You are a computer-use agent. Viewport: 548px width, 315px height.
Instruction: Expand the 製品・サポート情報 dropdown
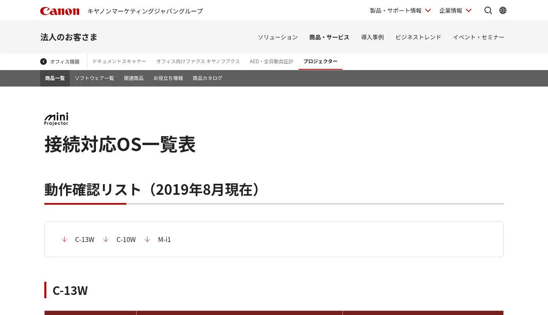tap(400, 11)
